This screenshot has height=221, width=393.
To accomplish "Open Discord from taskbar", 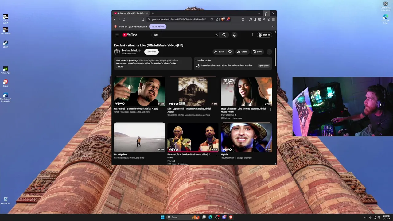I will [x=224, y=217].
